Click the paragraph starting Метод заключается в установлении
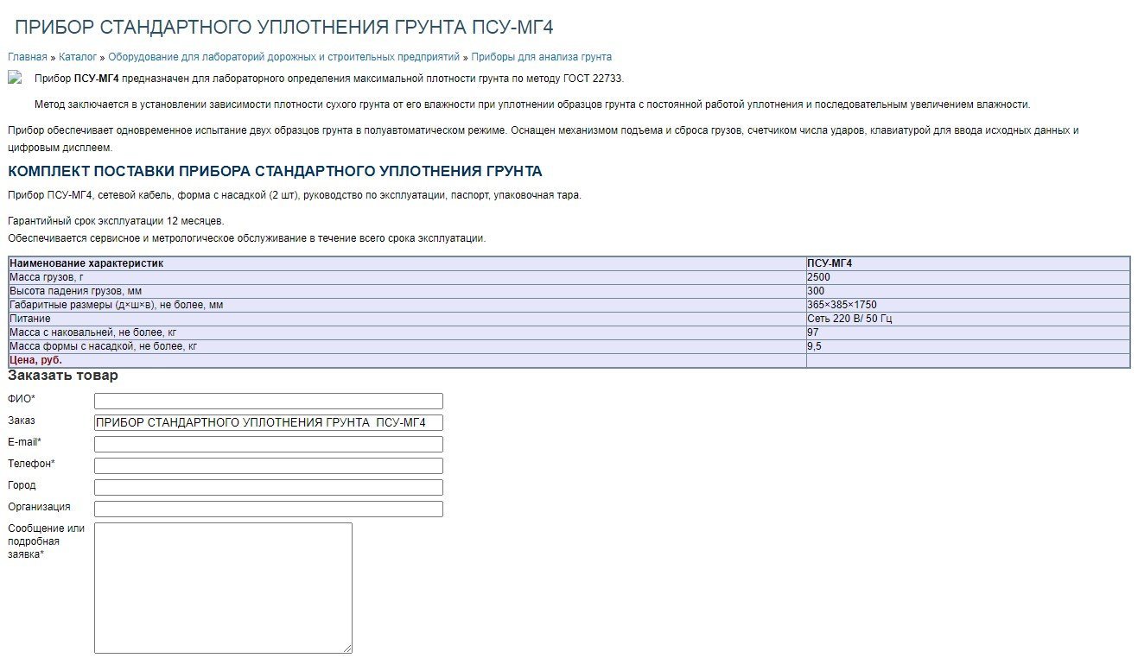Image resolution: width=1138 pixels, height=658 pixels. 532,104
